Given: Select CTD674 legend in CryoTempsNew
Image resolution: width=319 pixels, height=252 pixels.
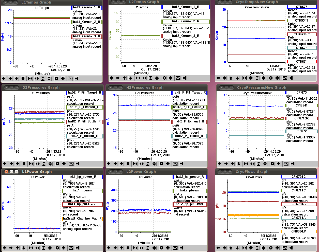Looking at the screenshot, I should click(302, 62).
